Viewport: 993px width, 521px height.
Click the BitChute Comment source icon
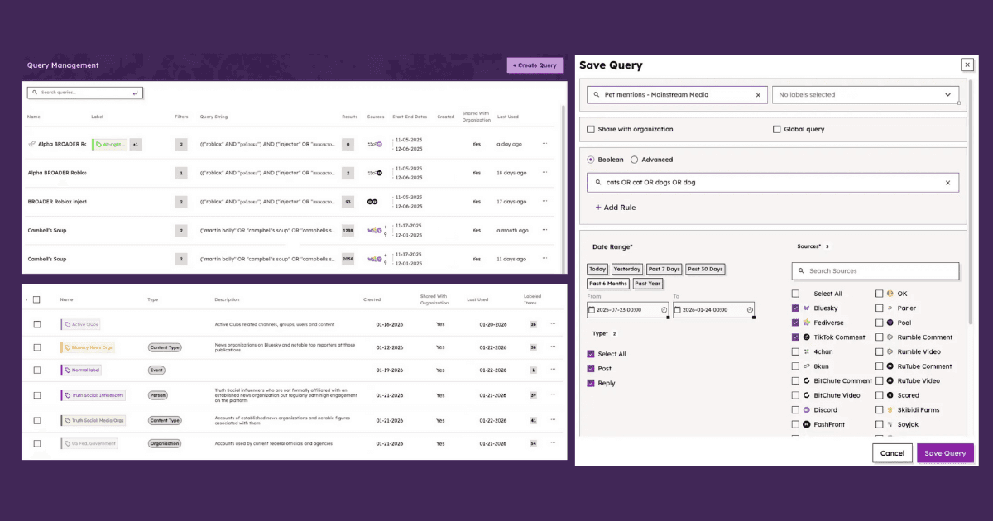click(x=807, y=381)
